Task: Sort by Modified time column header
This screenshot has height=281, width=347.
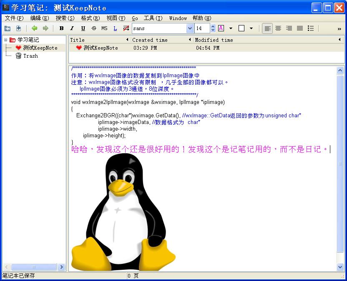Action: pyautogui.click(x=269, y=40)
